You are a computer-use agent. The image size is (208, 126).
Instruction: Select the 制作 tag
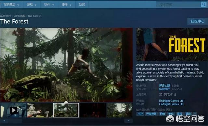[171, 114]
